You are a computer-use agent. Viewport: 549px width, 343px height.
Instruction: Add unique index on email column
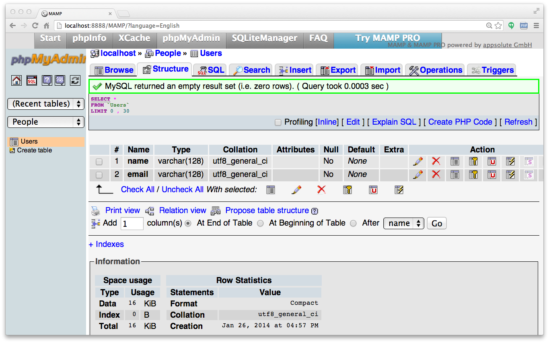pyautogui.click(x=491, y=175)
